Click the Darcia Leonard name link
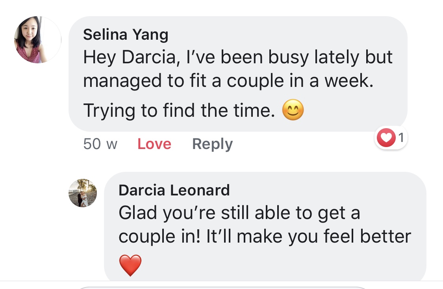Image resolution: width=443 pixels, height=289 pixels. pos(174,190)
